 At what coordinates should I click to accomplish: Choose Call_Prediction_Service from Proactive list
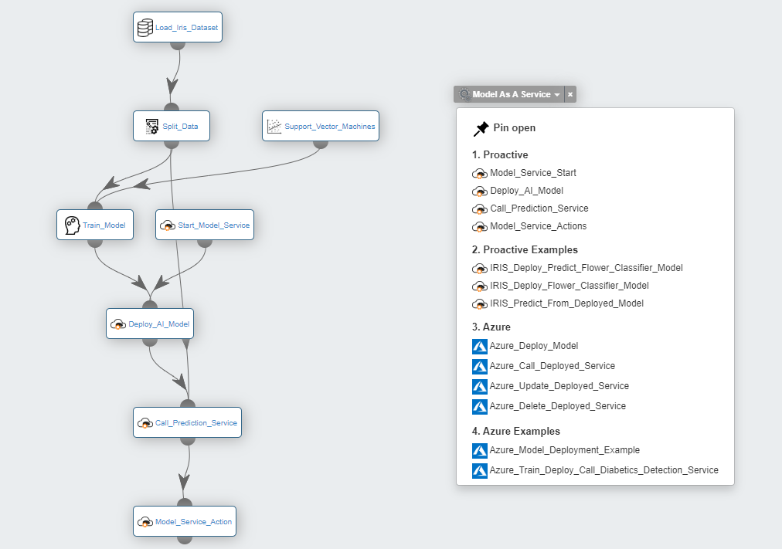pos(539,208)
